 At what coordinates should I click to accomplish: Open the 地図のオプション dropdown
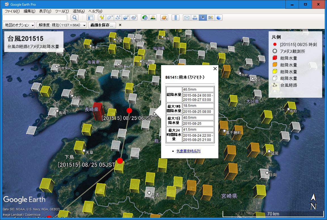pos(19,25)
